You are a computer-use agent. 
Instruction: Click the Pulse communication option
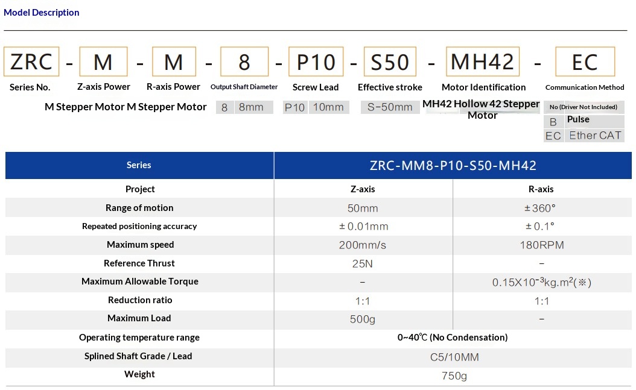point(578,119)
